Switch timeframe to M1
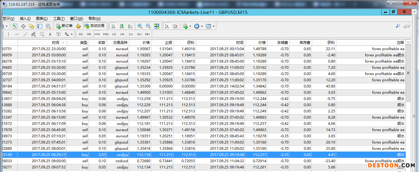The image size is (419, 172). click(81, 34)
